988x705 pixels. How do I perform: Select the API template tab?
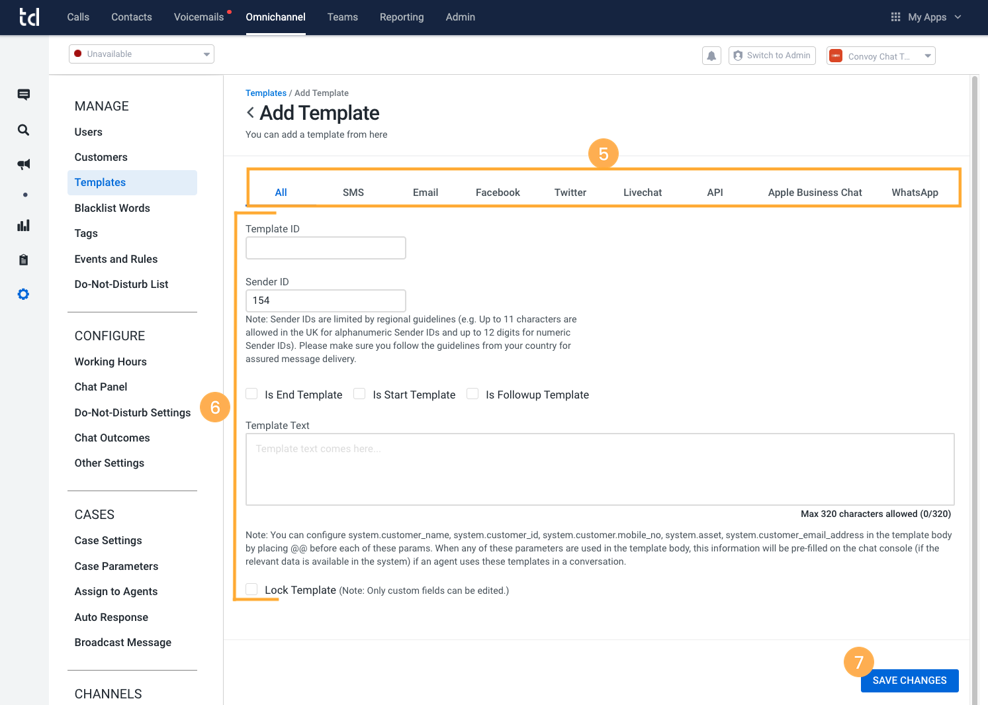[715, 193]
